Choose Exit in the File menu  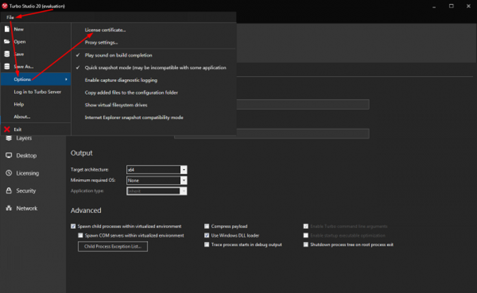[x=18, y=129]
